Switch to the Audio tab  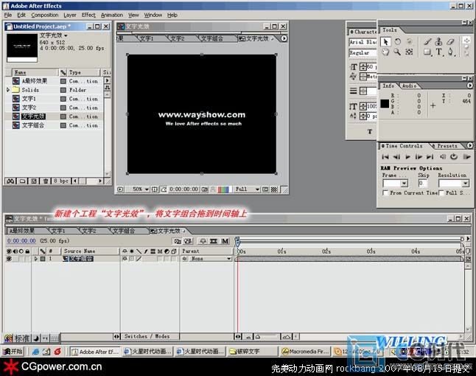409,86
